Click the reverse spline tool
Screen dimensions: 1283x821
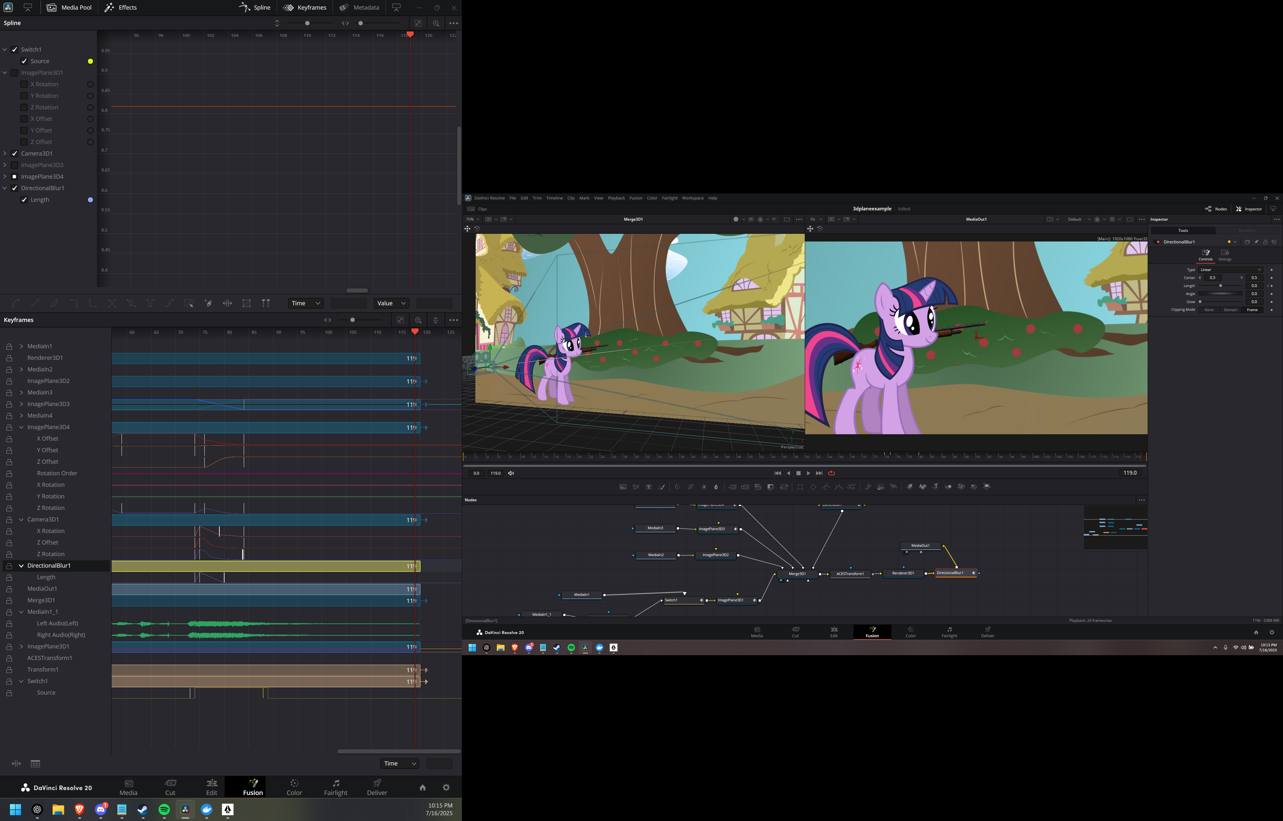tap(112, 303)
